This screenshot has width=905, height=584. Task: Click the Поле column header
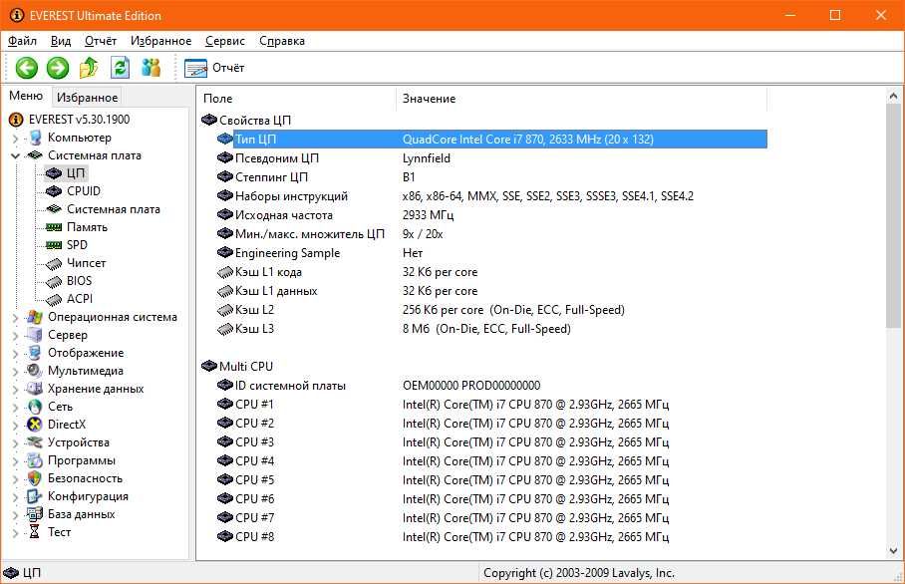point(297,99)
